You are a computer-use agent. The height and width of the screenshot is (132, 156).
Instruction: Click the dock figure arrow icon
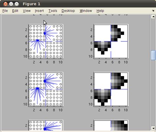[x=153, y=11]
